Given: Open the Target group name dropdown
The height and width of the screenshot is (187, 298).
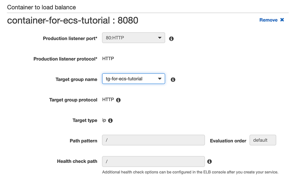Looking at the screenshot, I should pos(133,78).
